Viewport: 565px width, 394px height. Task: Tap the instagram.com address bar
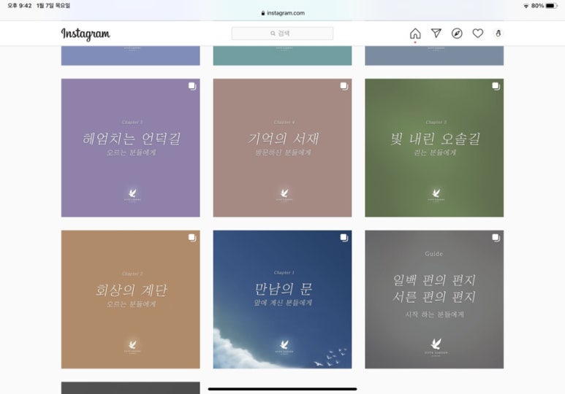coord(282,13)
